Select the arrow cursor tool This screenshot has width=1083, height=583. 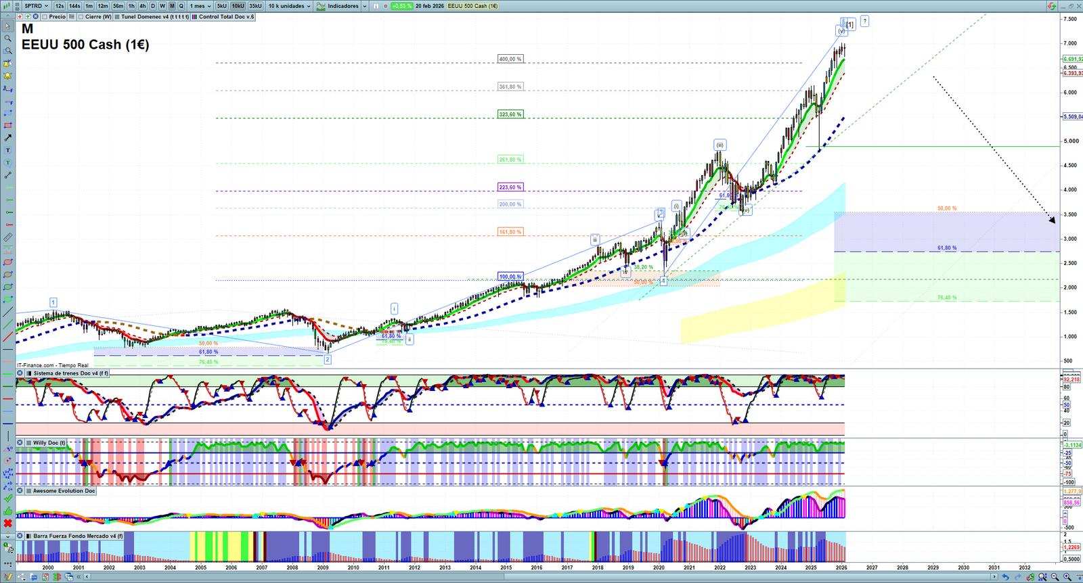[7, 26]
